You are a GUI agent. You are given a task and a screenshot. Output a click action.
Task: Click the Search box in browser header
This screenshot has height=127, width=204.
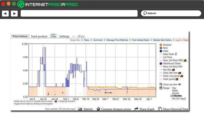tap(171, 13)
